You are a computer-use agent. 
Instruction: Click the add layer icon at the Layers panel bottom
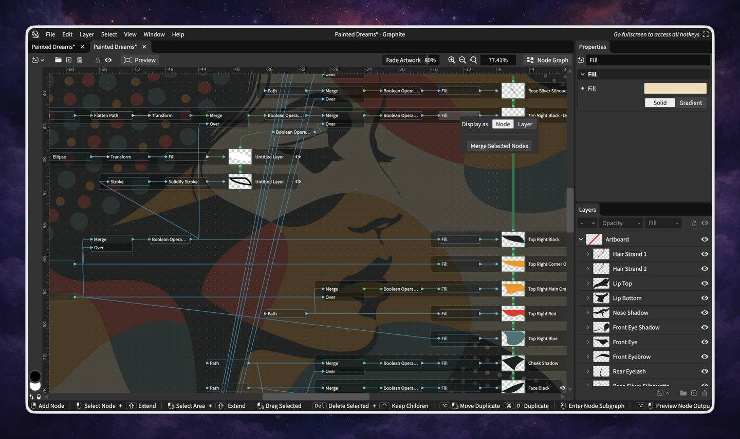694,393
